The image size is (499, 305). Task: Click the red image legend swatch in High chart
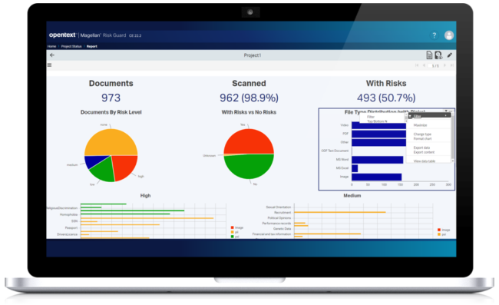(x=233, y=227)
